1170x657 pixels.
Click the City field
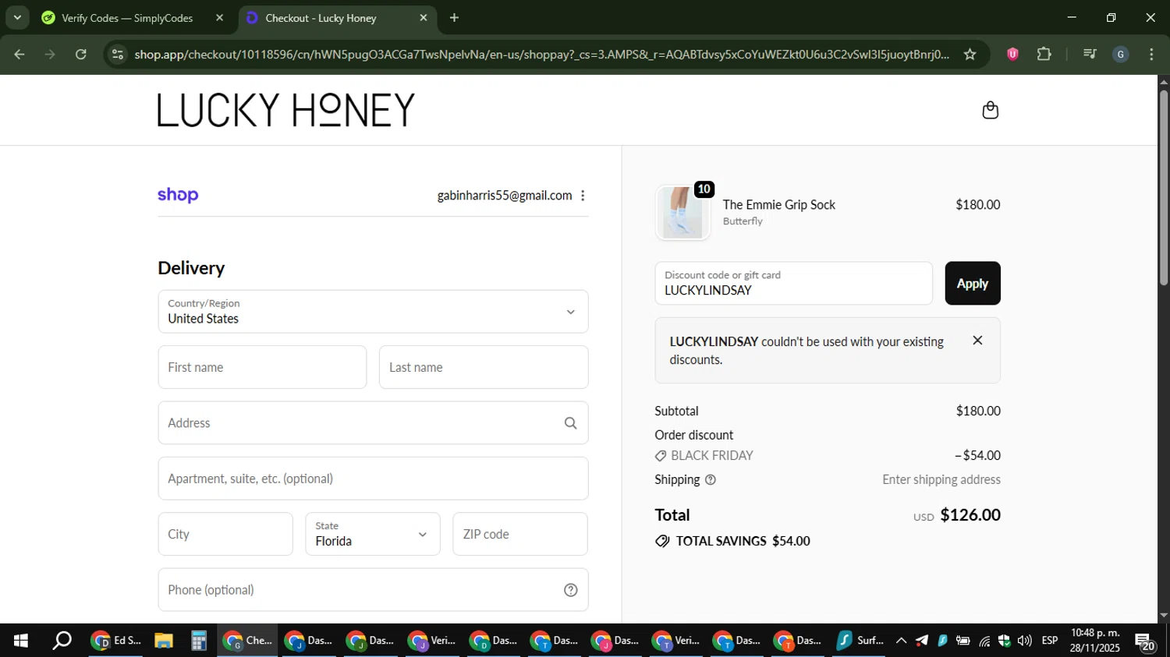tap(225, 534)
